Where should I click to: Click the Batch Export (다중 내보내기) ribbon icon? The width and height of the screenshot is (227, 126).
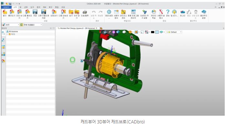(63, 12)
